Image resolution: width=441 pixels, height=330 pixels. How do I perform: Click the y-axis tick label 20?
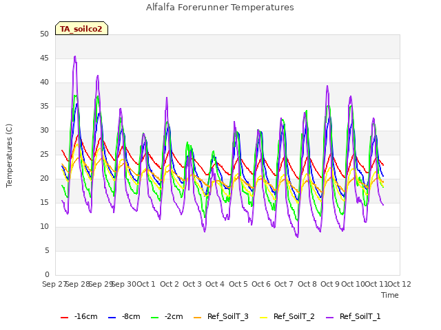pos(44,179)
